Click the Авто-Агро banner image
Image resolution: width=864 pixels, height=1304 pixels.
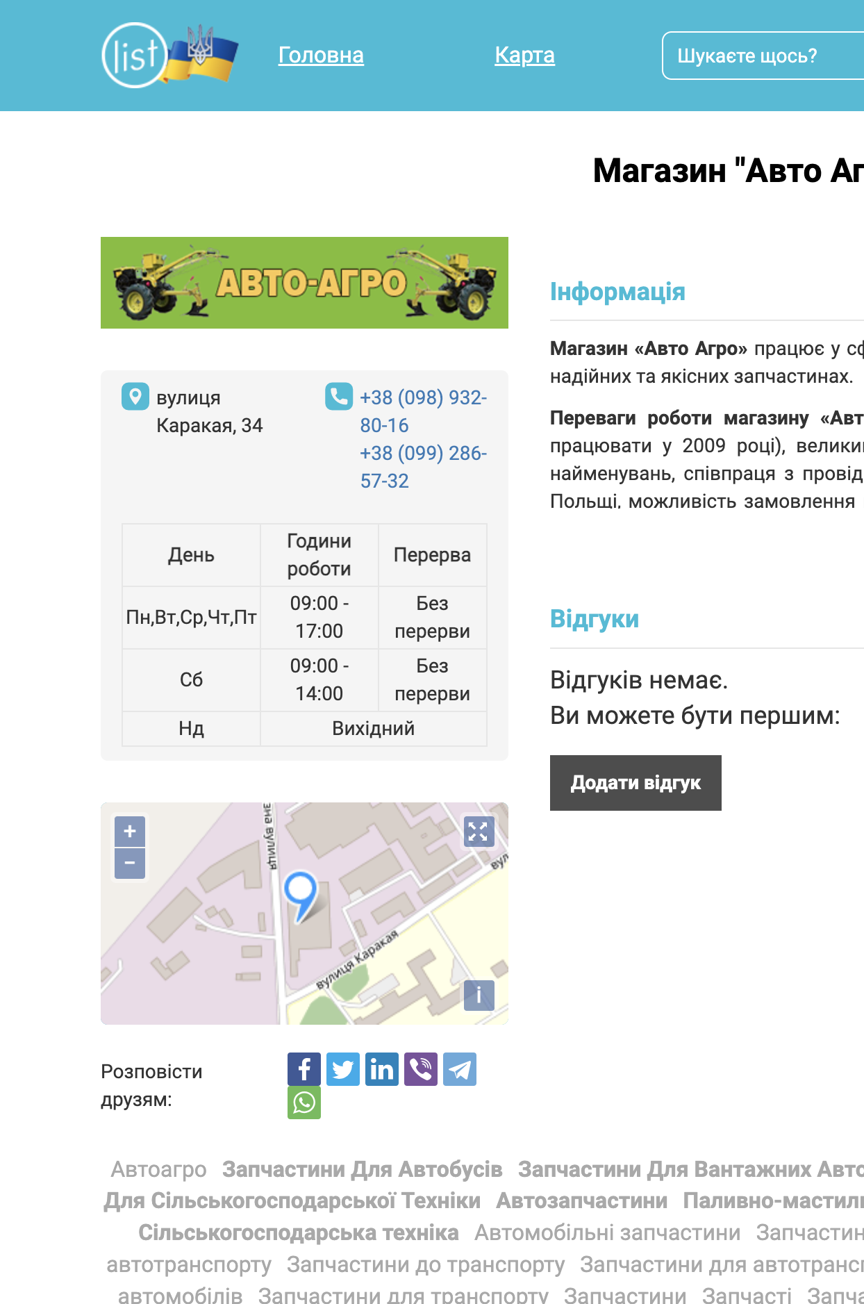coord(304,283)
